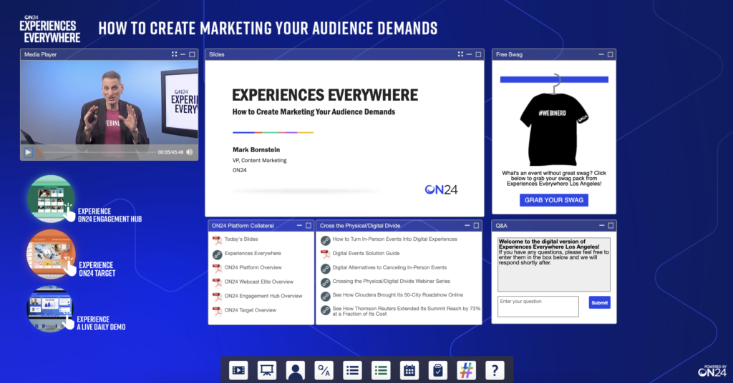Open the Q&A dock icon
Viewport: 733px width, 383px height.
click(324, 370)
